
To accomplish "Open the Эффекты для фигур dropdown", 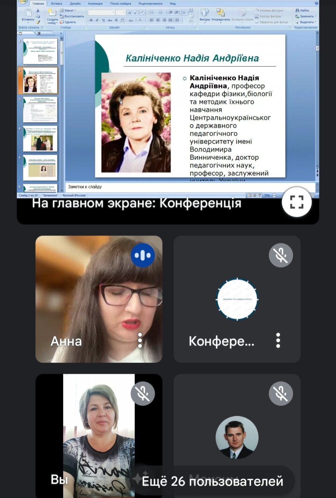I will point(273,22).
